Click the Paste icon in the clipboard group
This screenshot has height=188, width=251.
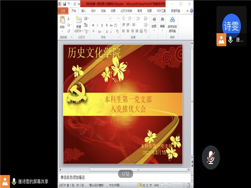coord(62,21)
